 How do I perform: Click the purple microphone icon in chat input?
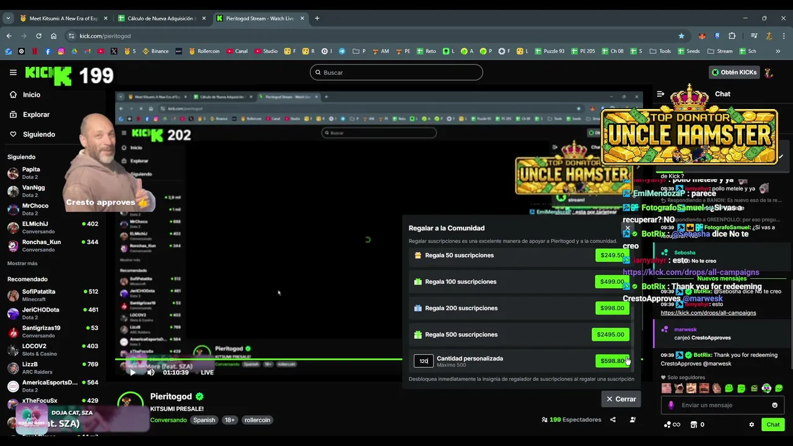(671, 405)
